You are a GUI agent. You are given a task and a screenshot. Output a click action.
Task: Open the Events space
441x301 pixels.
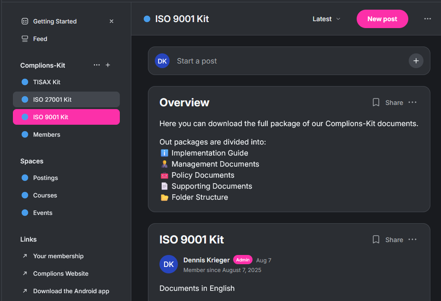[x=42, y=213]
